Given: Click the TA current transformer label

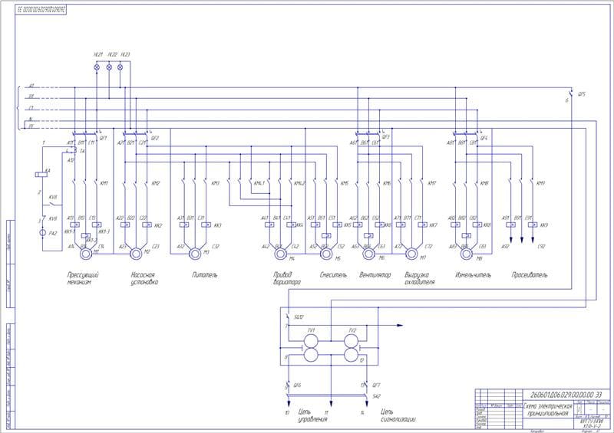Looking at the screenshot, I should click(82, 151).
